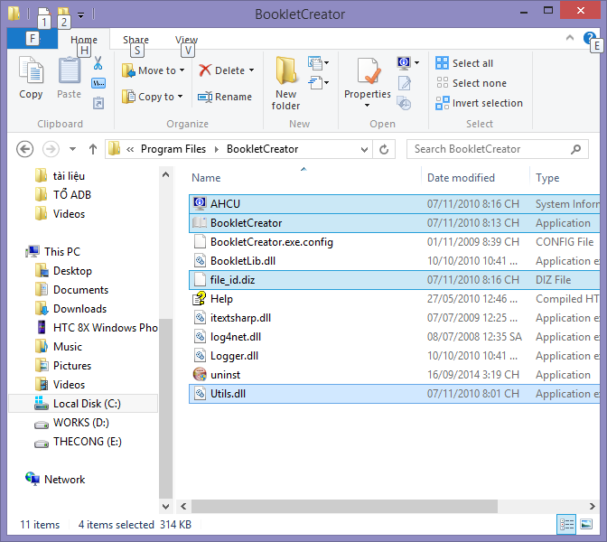Click Select all
This screenshot has height=542, width=607.
click(464, 63)
